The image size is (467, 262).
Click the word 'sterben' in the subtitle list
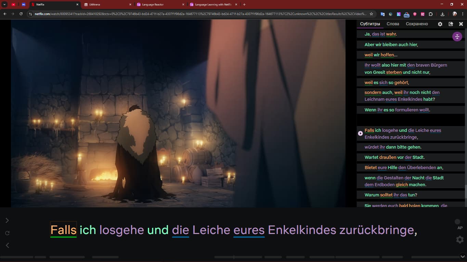394,72
